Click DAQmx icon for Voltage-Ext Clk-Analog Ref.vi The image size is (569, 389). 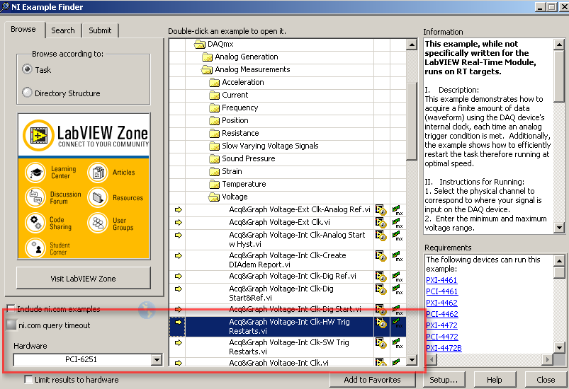[398, 210]
